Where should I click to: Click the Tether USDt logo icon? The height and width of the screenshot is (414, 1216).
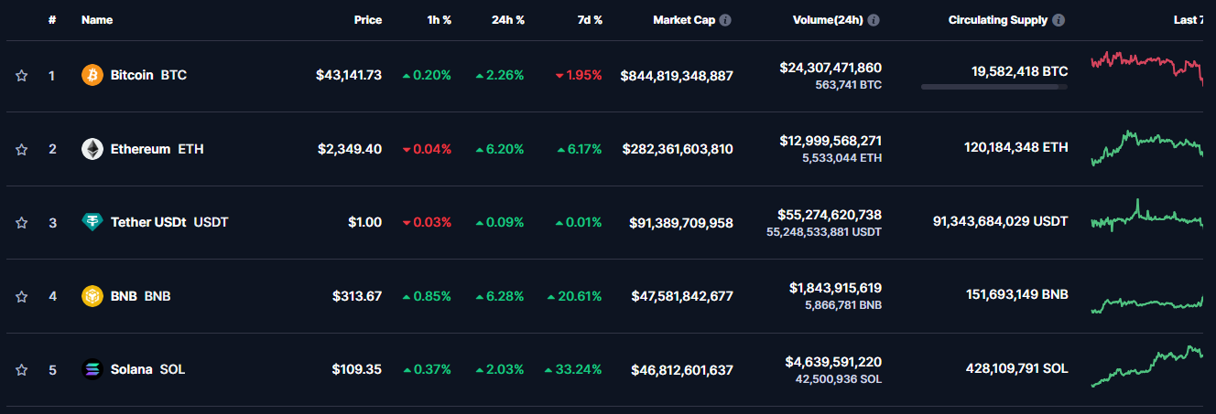tap(92, 222)
